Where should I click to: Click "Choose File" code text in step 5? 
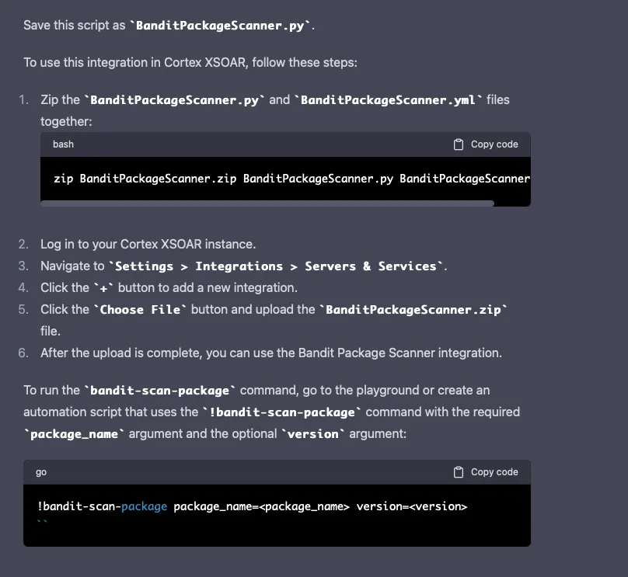(140, 310)
